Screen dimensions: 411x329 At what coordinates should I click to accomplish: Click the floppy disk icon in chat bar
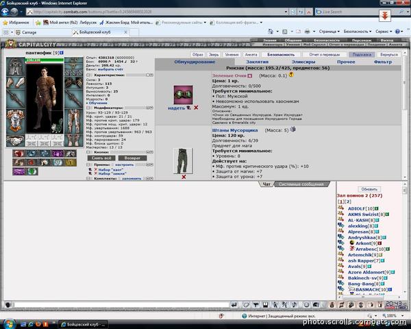[x=265, y=304]
